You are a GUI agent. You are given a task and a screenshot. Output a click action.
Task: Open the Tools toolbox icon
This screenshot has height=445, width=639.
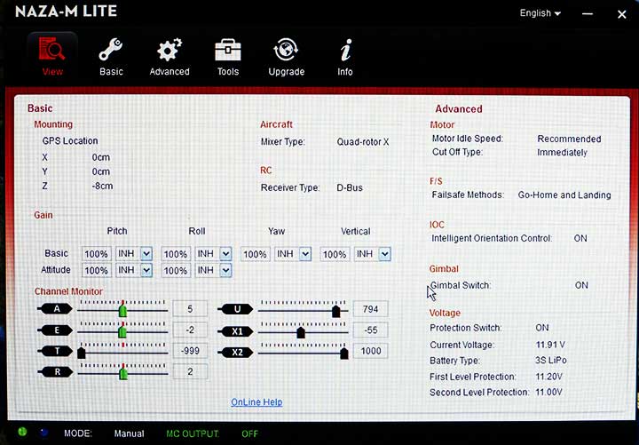228,50
